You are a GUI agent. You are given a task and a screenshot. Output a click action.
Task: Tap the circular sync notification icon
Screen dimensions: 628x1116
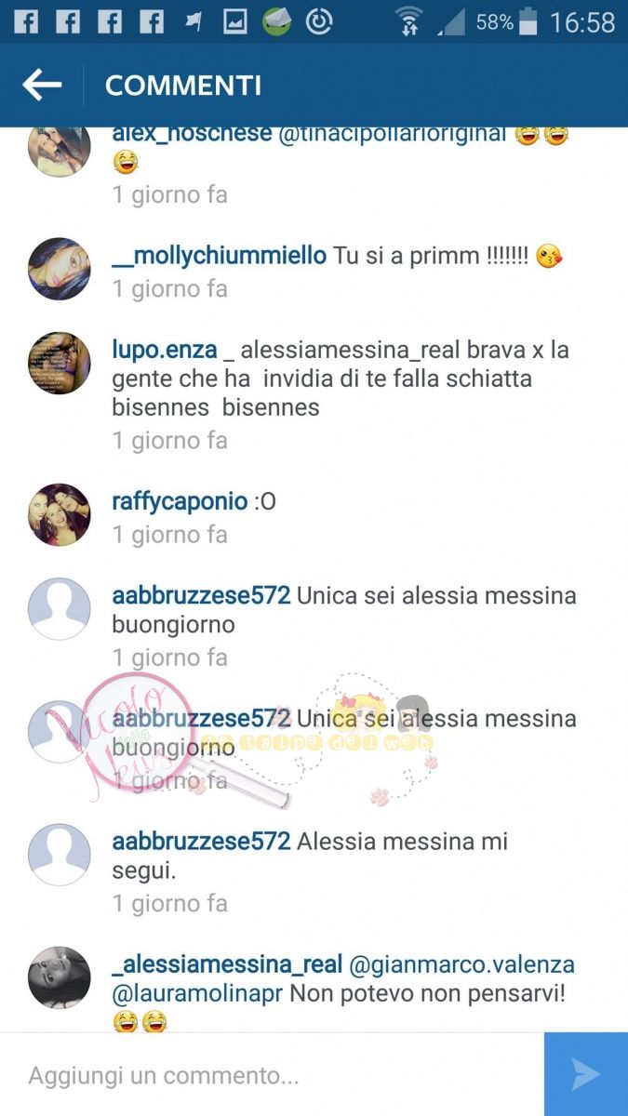[x=319, y=21]
